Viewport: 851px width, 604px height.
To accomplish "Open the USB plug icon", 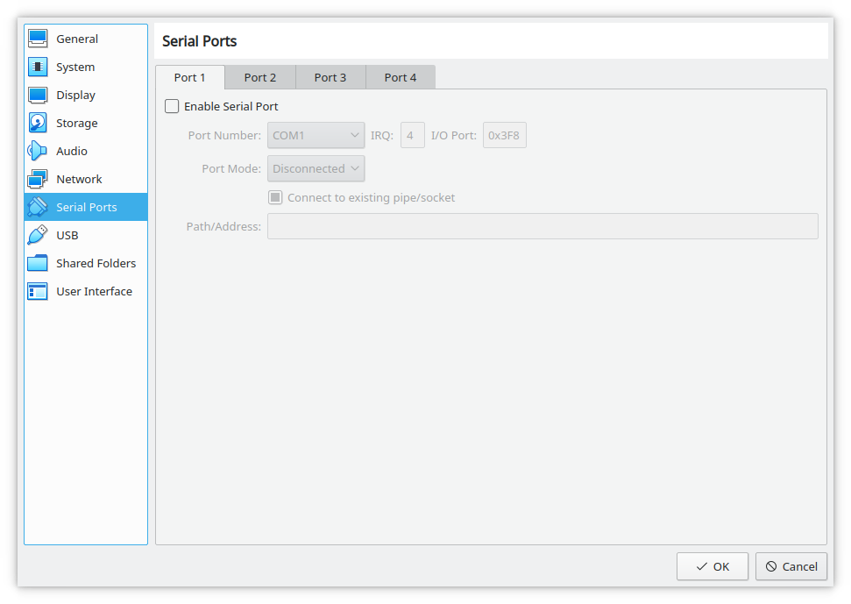I will pos(38,235).
